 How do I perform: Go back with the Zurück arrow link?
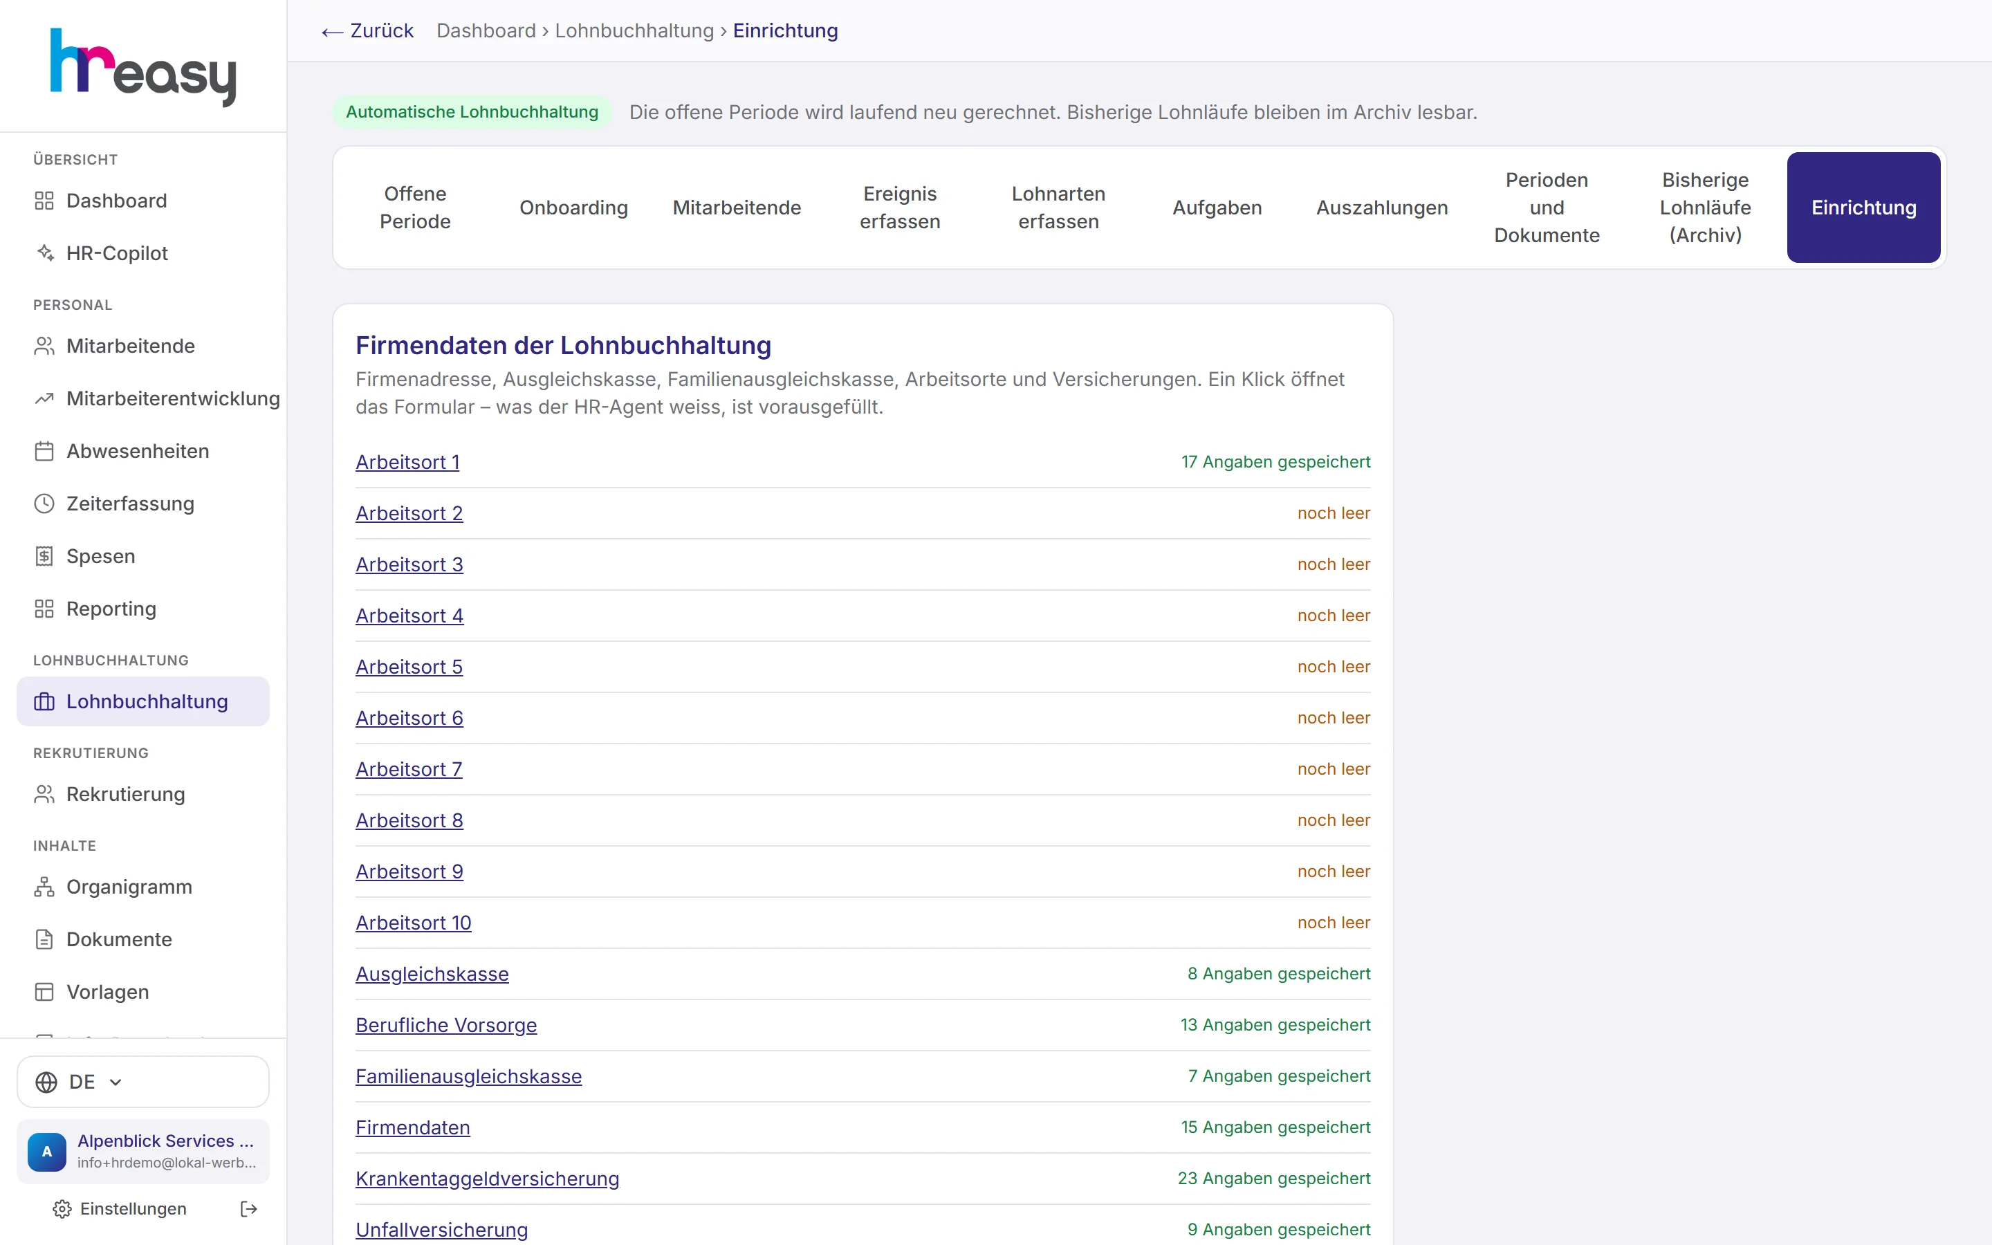point(367,30)
